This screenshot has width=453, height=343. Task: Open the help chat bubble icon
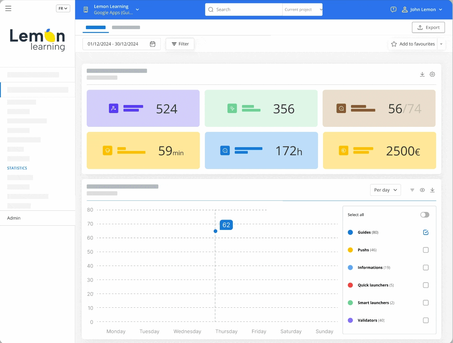(393, 10)
